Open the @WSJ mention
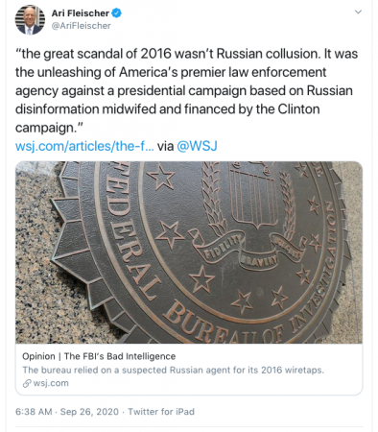 click(197, 146)
